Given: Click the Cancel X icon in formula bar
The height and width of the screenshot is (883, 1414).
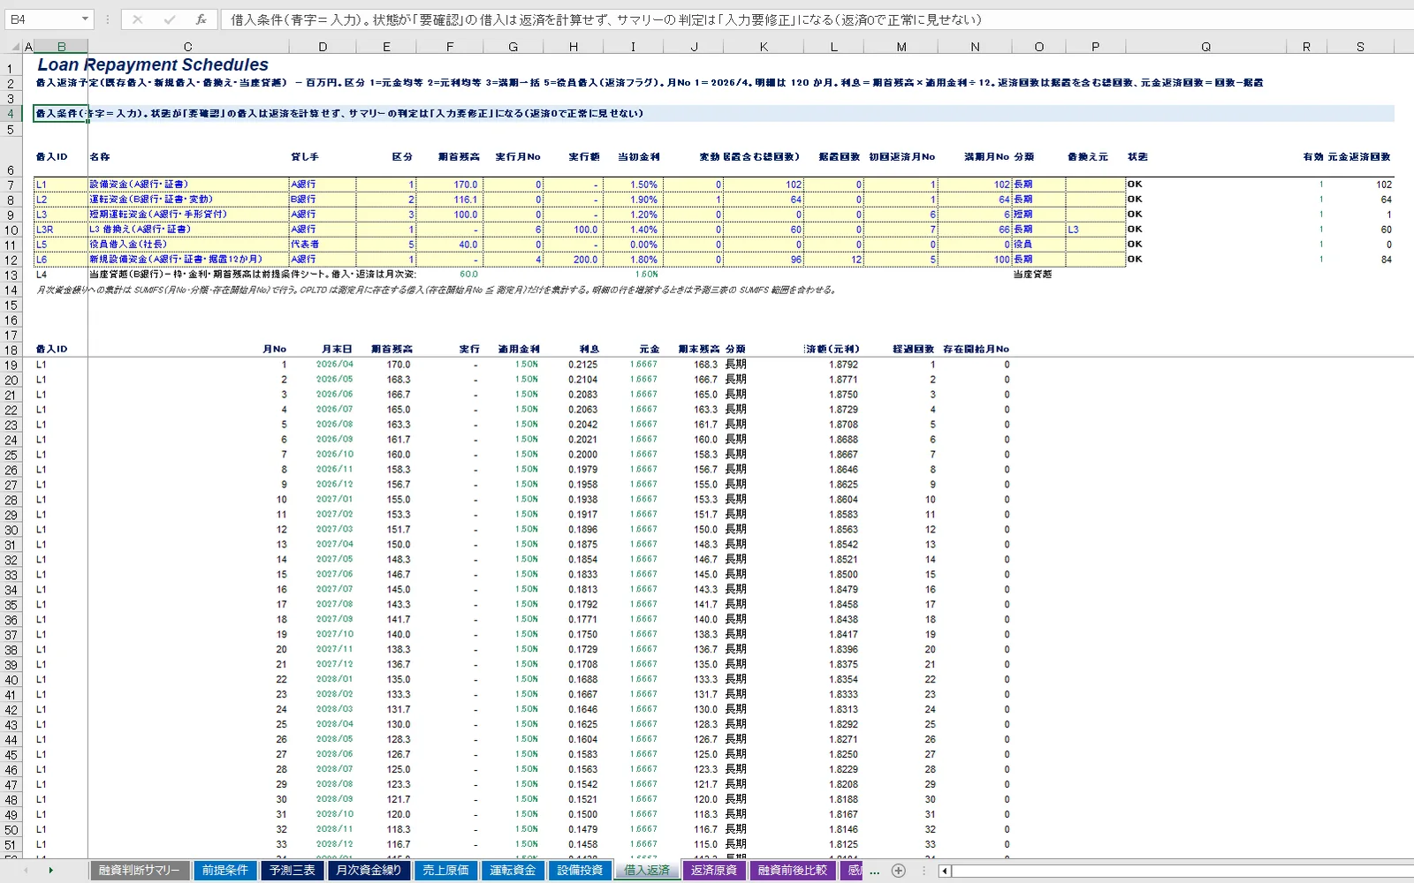Looking at the screenshot, I should click(x=138, y=19).
